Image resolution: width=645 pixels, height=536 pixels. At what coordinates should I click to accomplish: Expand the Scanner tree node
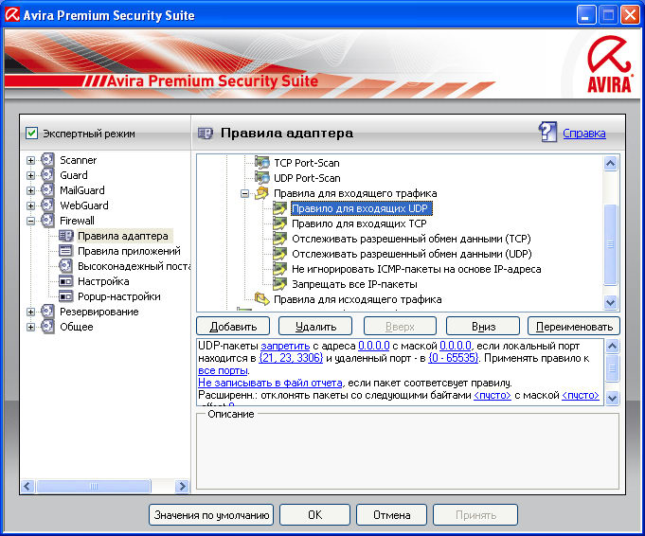[30, 160]
